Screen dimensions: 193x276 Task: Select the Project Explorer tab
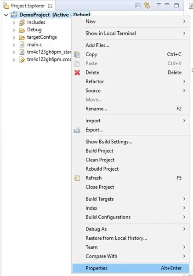click(x=28, y=6)
